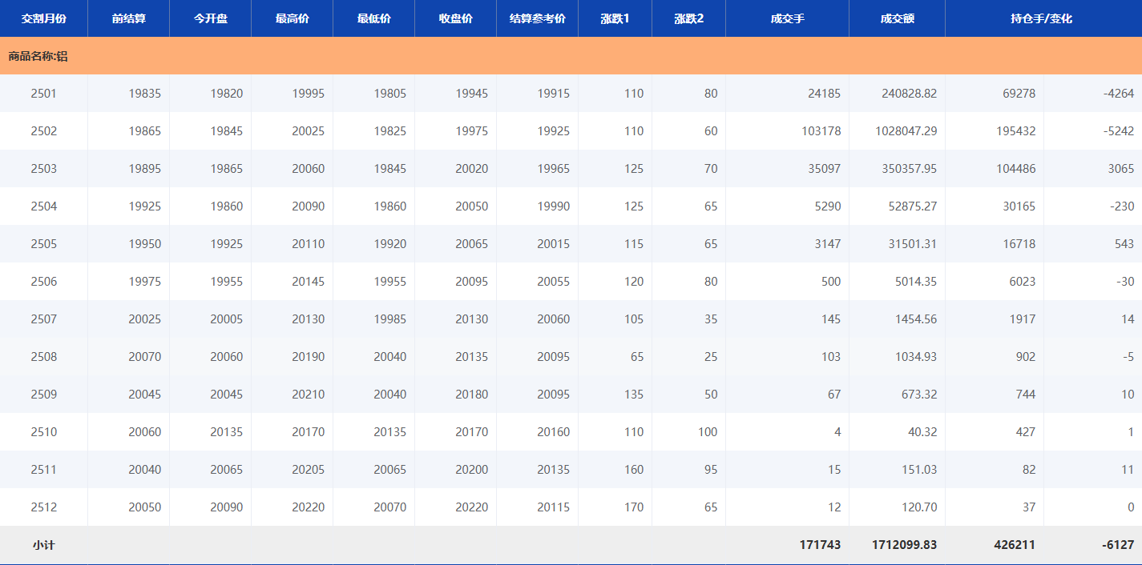This screenshot has height=565, width=1142.
Task: Click the 商品名称:铝 group row
Action: point(38,56)
